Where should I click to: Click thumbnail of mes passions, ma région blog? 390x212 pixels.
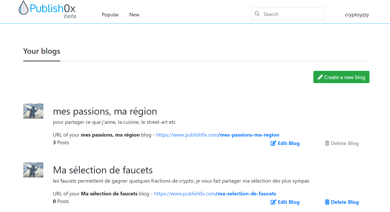point(33,111)
